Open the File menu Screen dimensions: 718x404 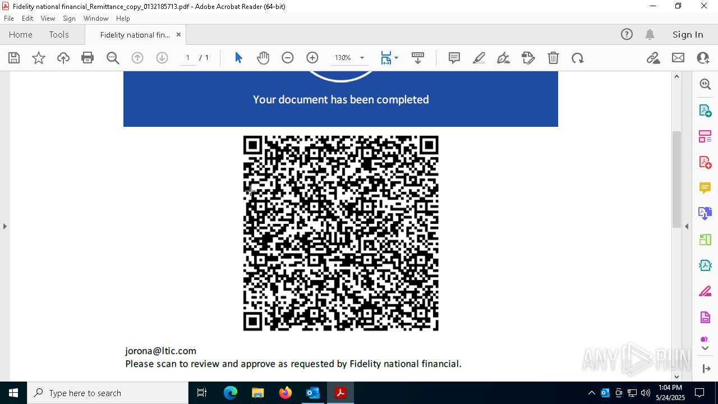[9, 19]
